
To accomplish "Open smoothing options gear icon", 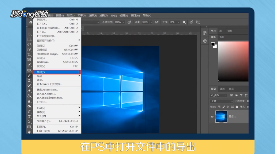I will click(184, 22).
